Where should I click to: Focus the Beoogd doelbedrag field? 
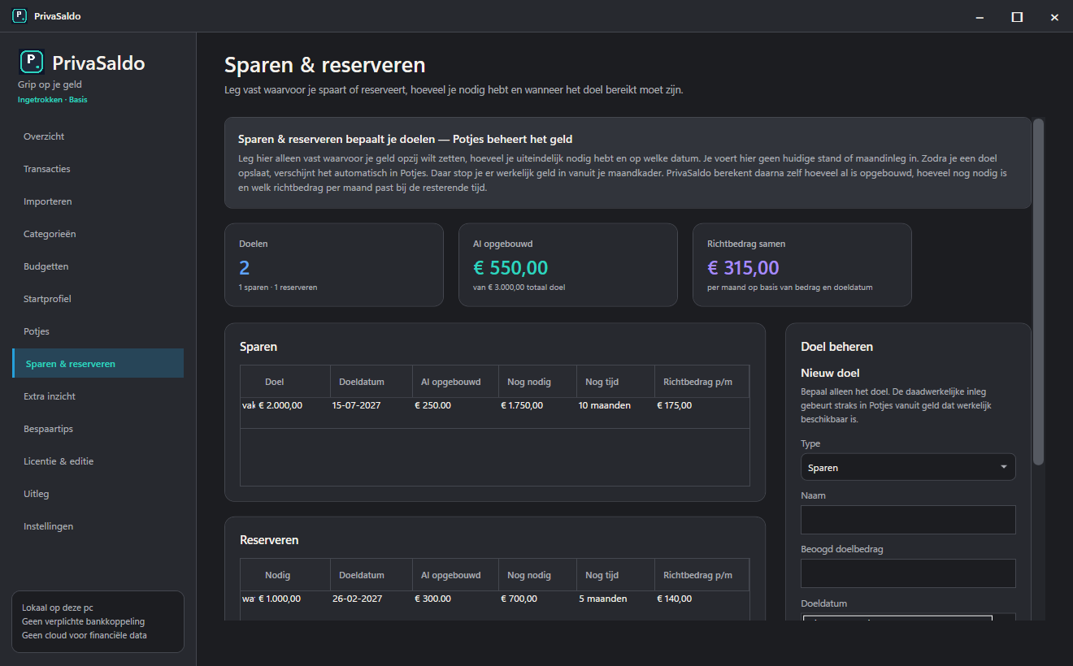point(908,573)
